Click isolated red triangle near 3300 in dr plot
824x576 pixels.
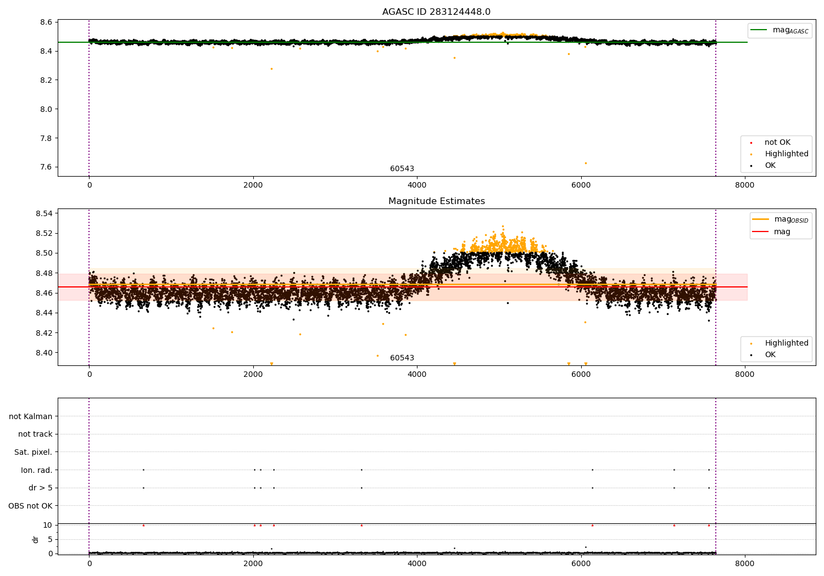[361, 525]
